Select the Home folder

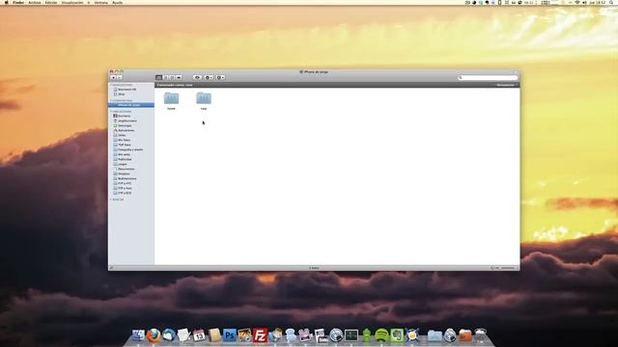pyautogui.click(x=171, y=100)
